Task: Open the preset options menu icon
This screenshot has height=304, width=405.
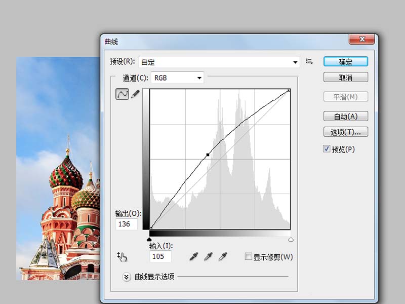Action: coord(309,61)
